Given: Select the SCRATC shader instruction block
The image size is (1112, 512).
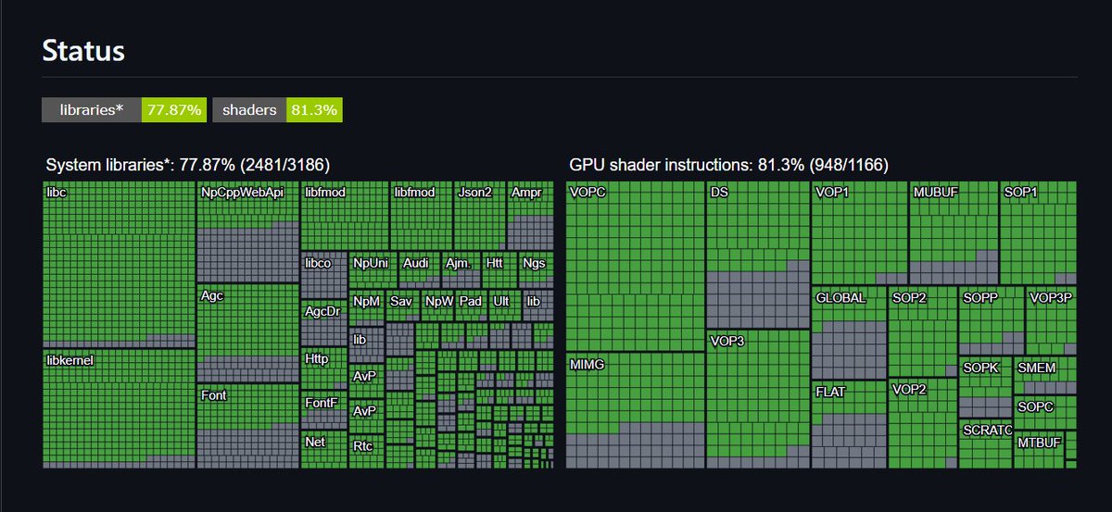Looking at the screenshot, I should [x=985, y=443].
